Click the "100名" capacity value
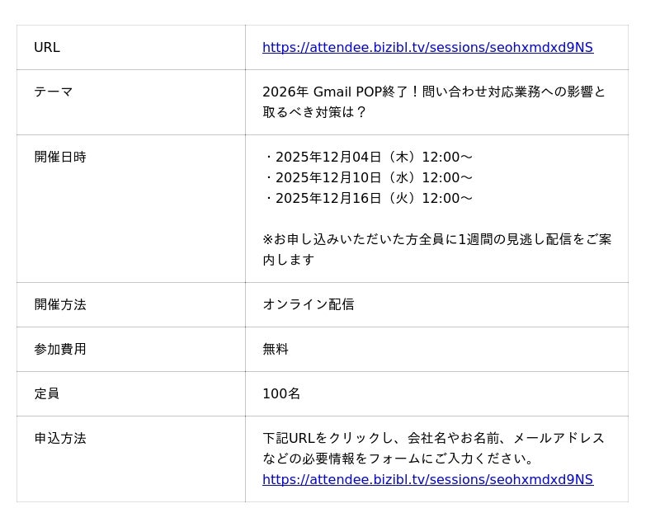660x527 pixels. tap(281, 394)
